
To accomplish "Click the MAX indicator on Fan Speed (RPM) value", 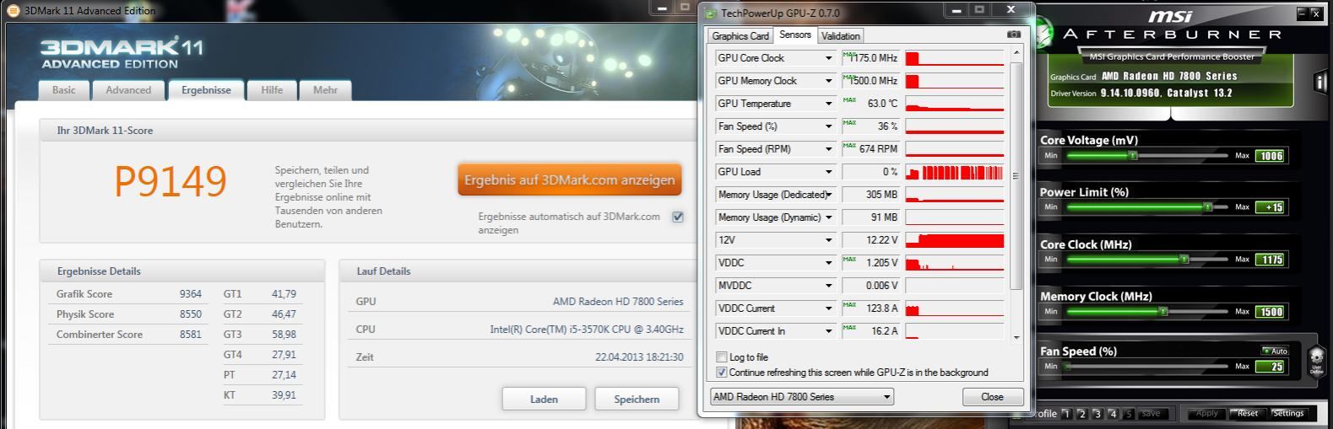I will (849, 146).
